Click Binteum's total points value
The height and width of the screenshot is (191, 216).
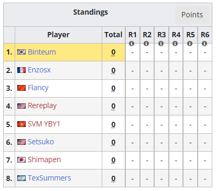tap(113, 52)
